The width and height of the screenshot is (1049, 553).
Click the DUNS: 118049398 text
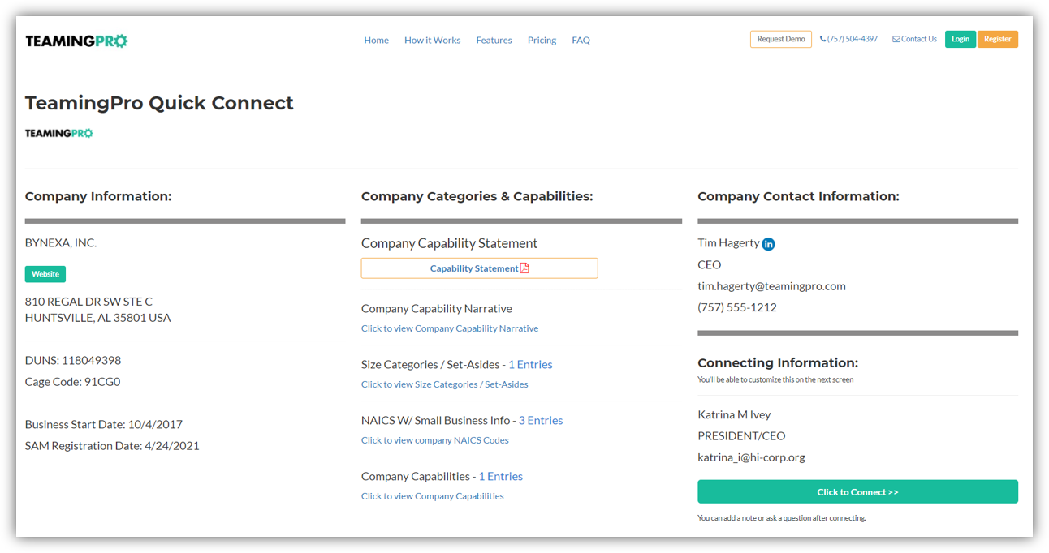73,360
